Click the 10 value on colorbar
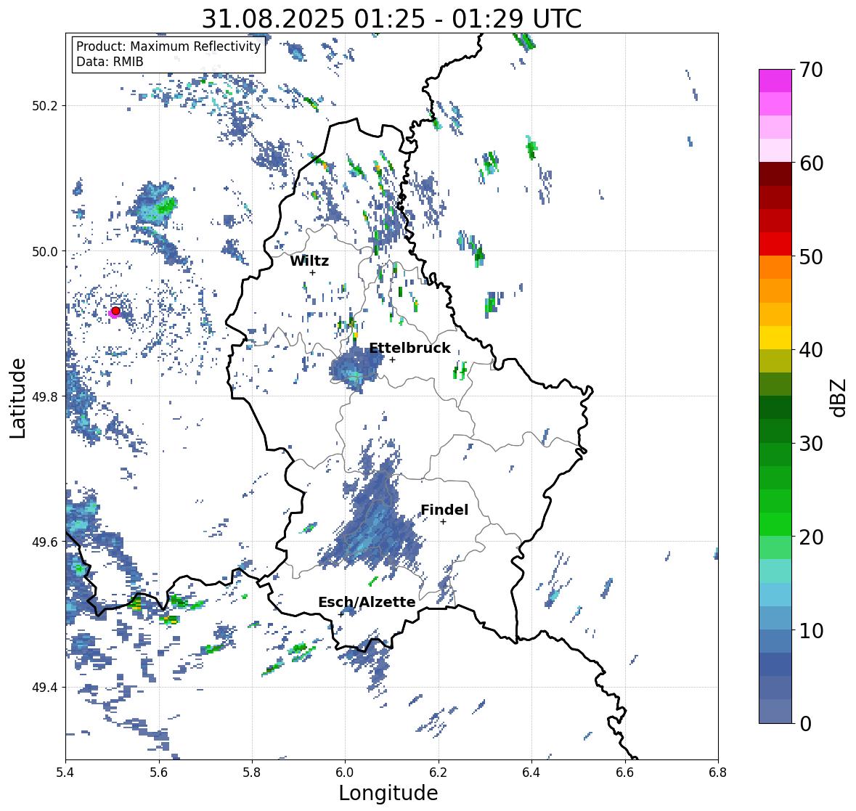This screenshot has width=856, height=811. (x=811, y=630)
